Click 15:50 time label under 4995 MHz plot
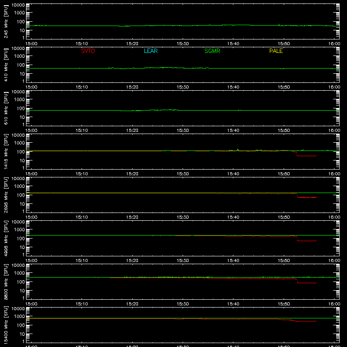Viewport: 347px width, 347px height. point(284,261)
